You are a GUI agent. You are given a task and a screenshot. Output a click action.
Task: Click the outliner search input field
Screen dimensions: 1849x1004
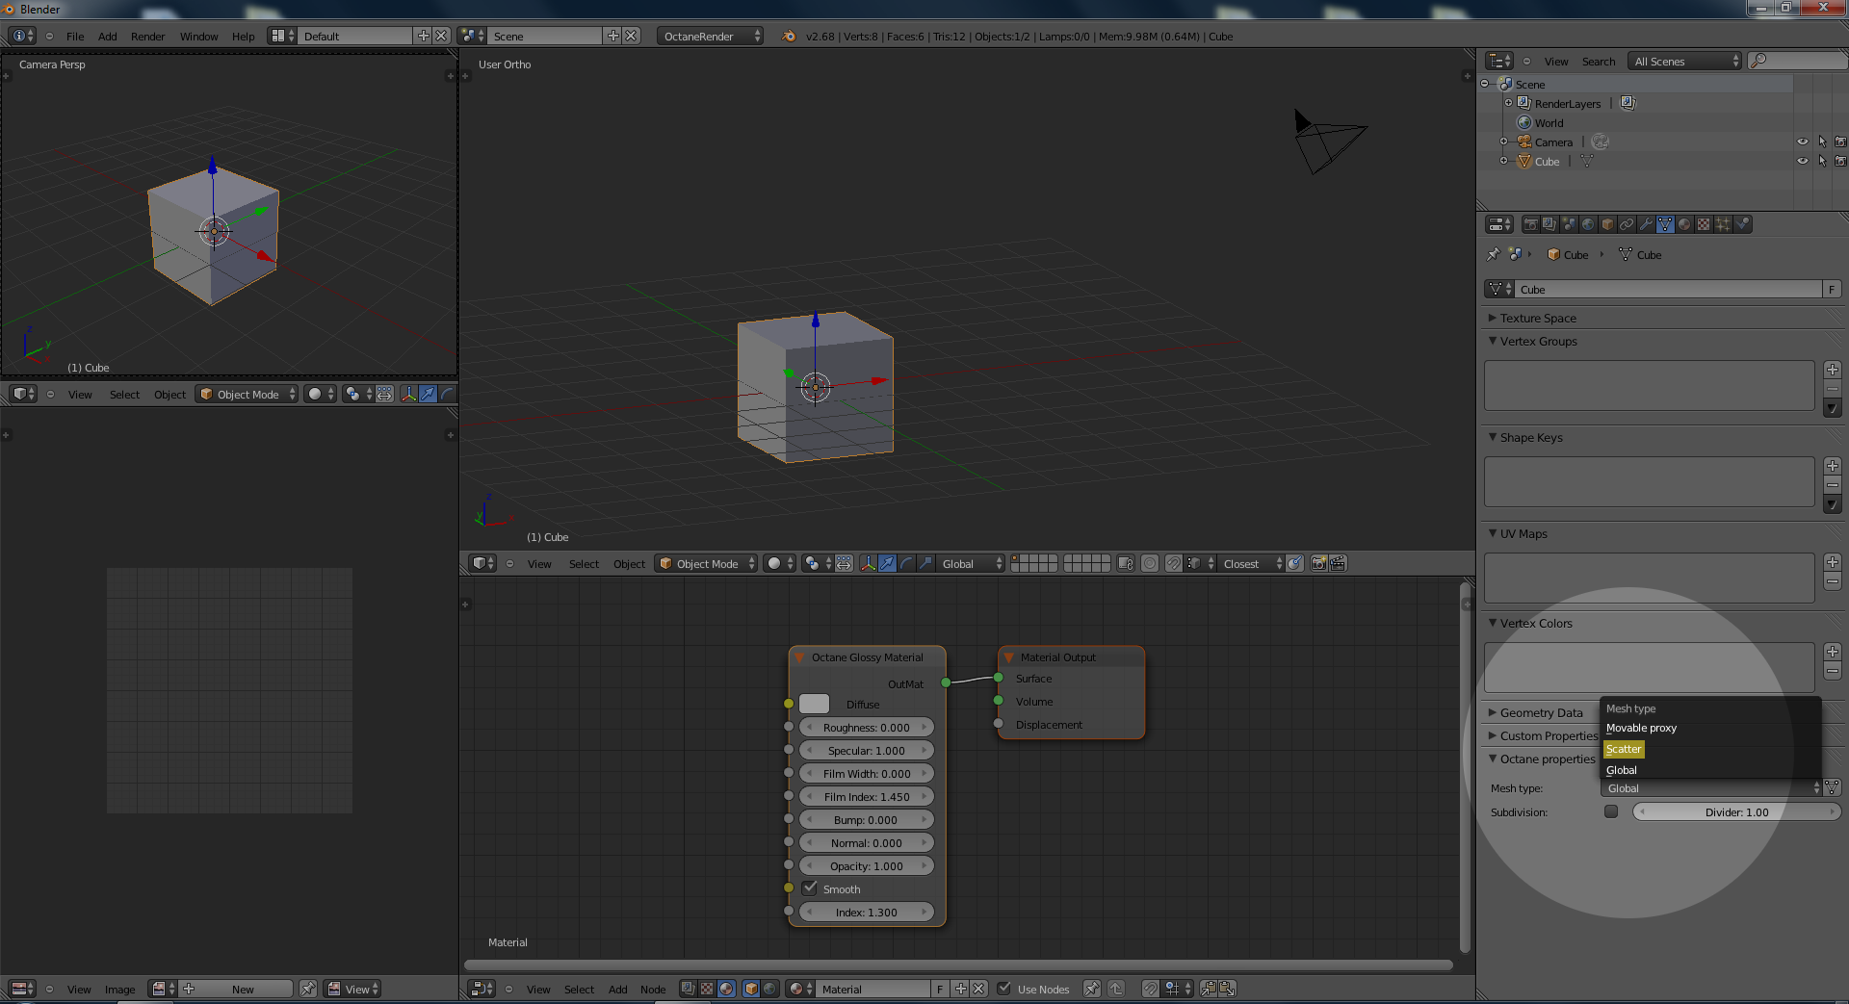[1797, 61]
